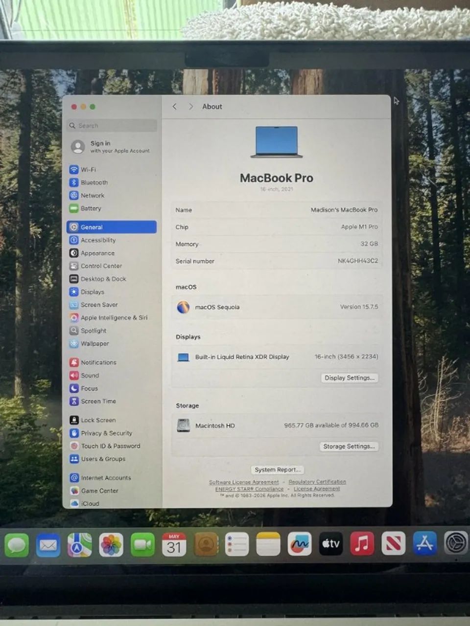Select the Accessibility icon in sidebar
The image size is (470, 626).
[74, 240]
